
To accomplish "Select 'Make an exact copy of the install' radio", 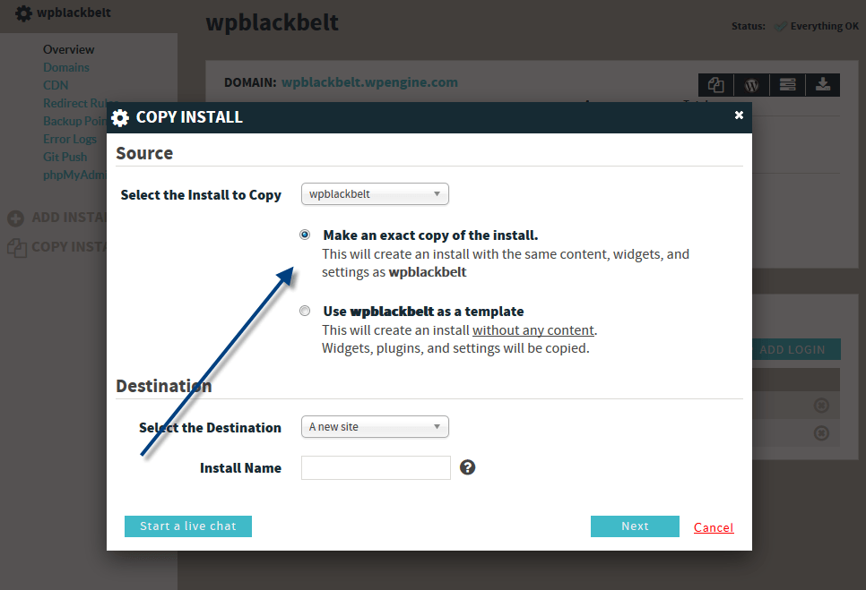I will point(305,235).
